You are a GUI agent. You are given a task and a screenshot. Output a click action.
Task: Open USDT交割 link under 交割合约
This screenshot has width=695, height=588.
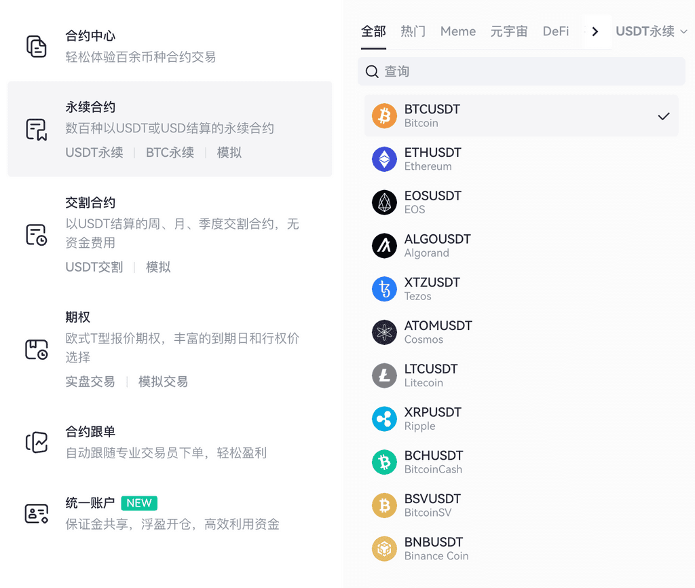pyautogui.click(x=94, y=267)
